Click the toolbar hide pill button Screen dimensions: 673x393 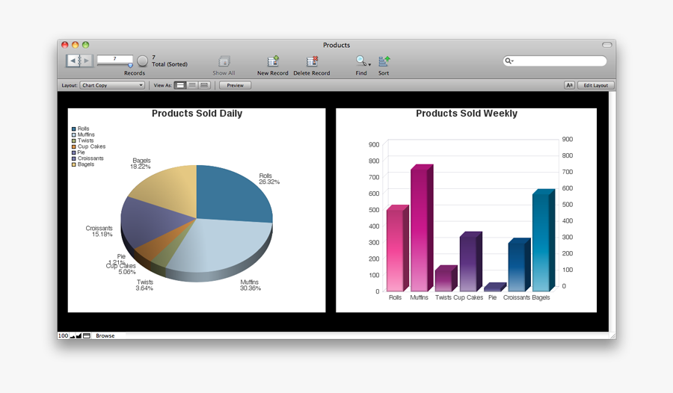tap(606, 45)
